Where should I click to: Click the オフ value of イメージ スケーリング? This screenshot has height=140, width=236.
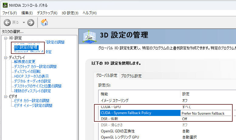pos(185,100)
